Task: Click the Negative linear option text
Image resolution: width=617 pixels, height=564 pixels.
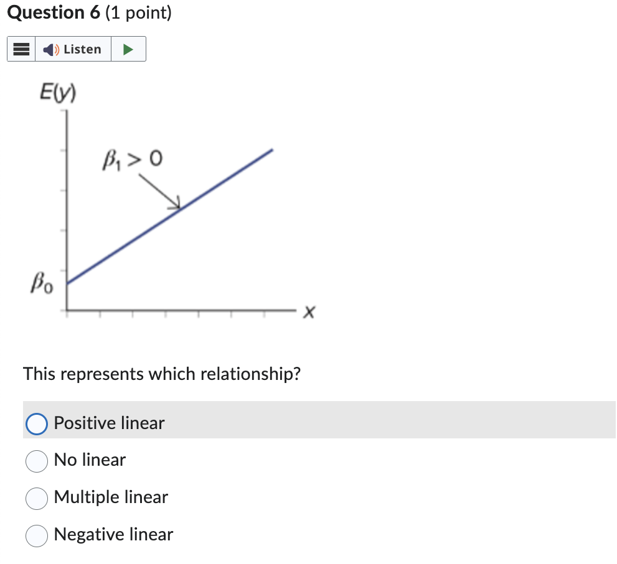Action: click(113, 535)
